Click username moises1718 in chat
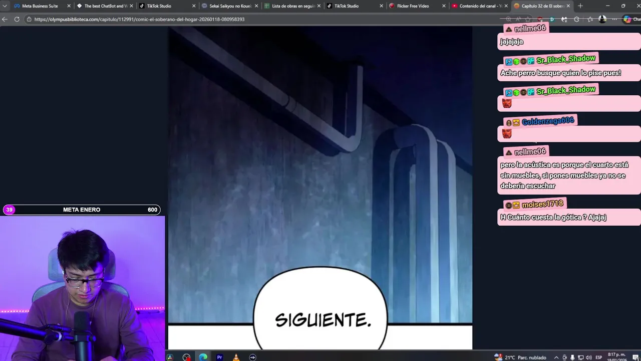 tap(543, 204)
